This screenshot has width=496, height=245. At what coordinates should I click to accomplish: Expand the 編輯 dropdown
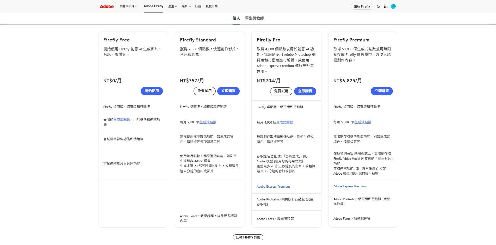click(186, 6)
